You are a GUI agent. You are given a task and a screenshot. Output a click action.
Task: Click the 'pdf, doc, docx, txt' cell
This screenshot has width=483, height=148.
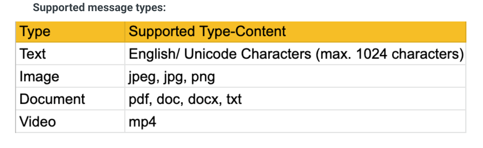click(x=296, y=99)
